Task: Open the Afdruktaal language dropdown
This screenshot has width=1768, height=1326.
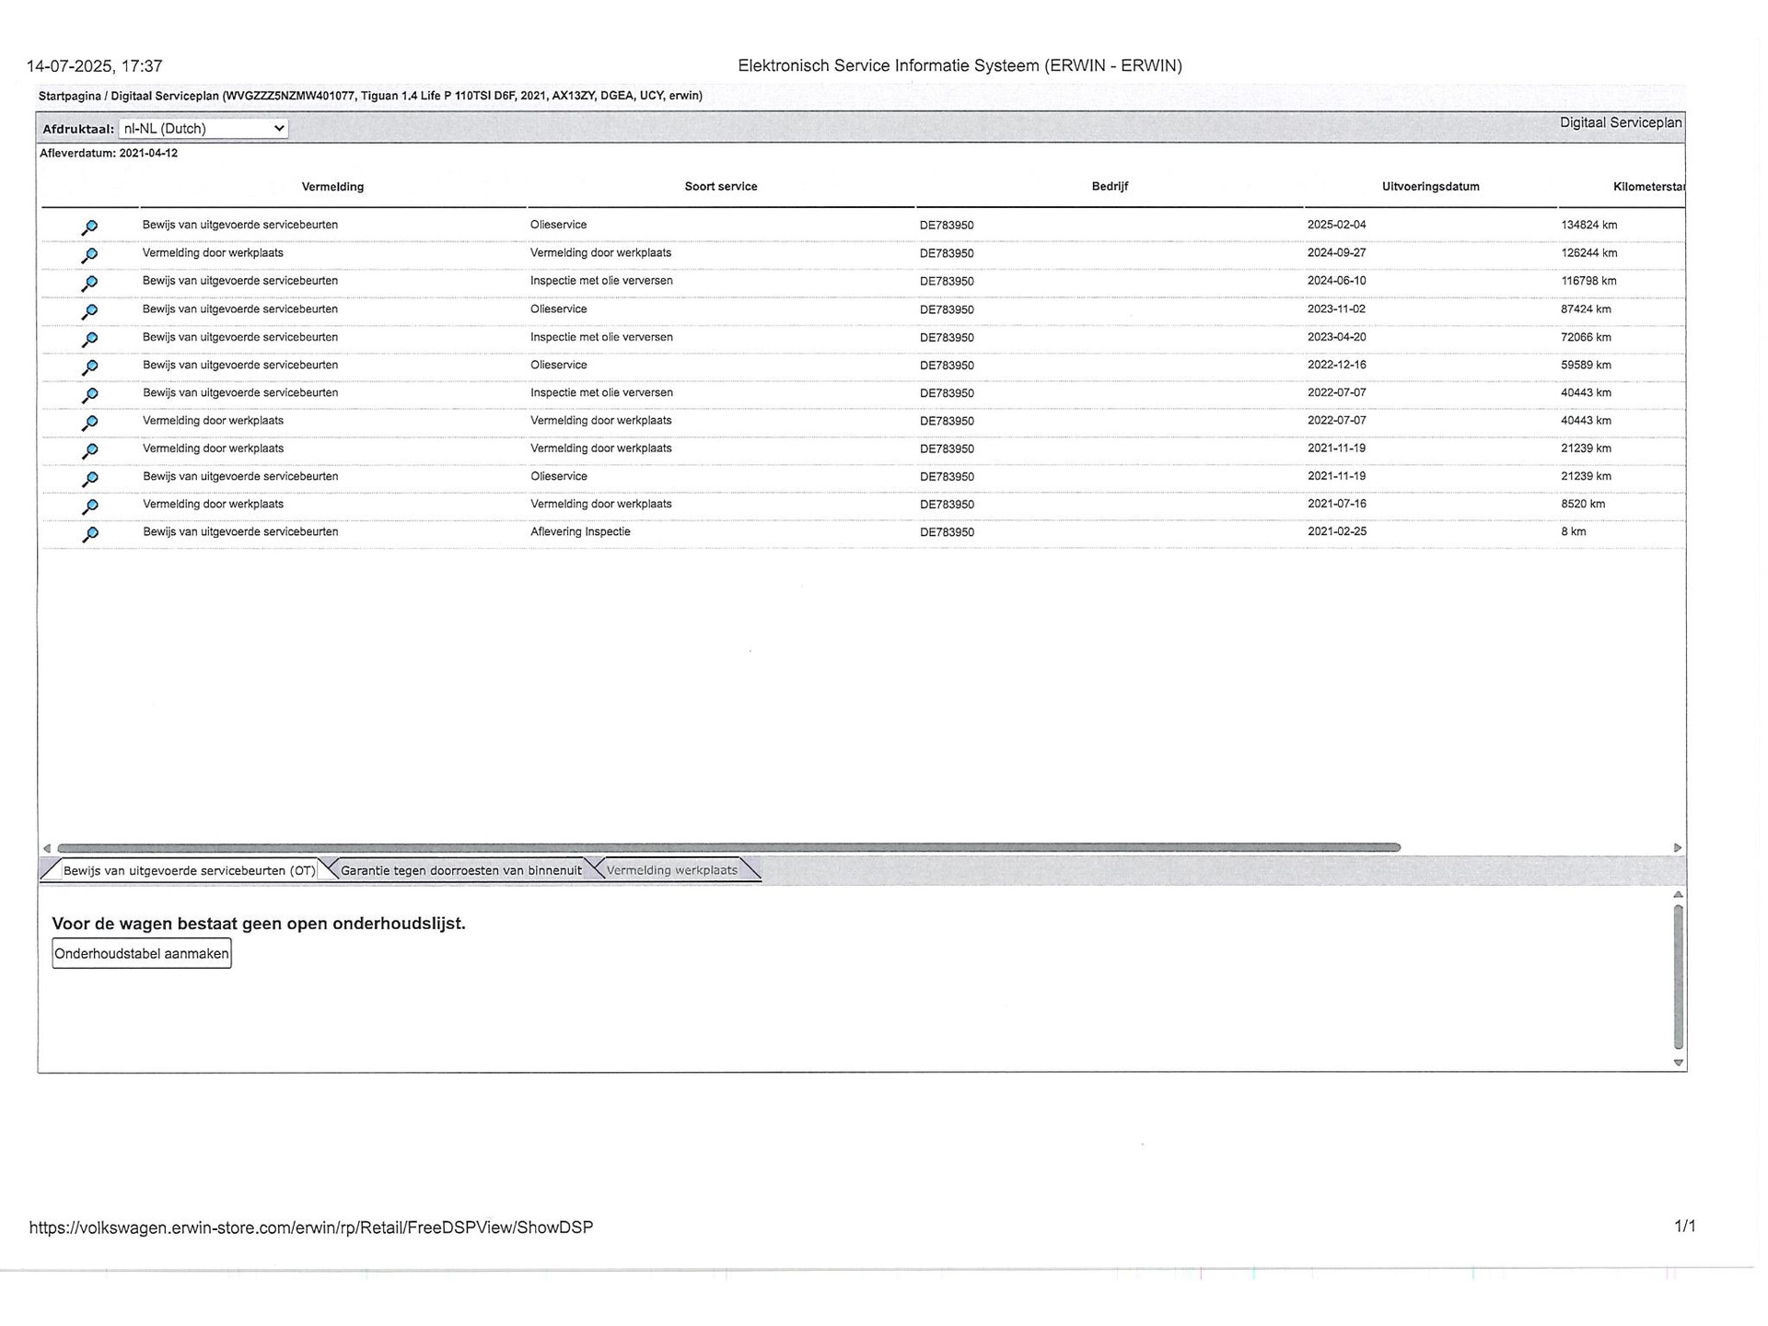Action: pos(204,129)
